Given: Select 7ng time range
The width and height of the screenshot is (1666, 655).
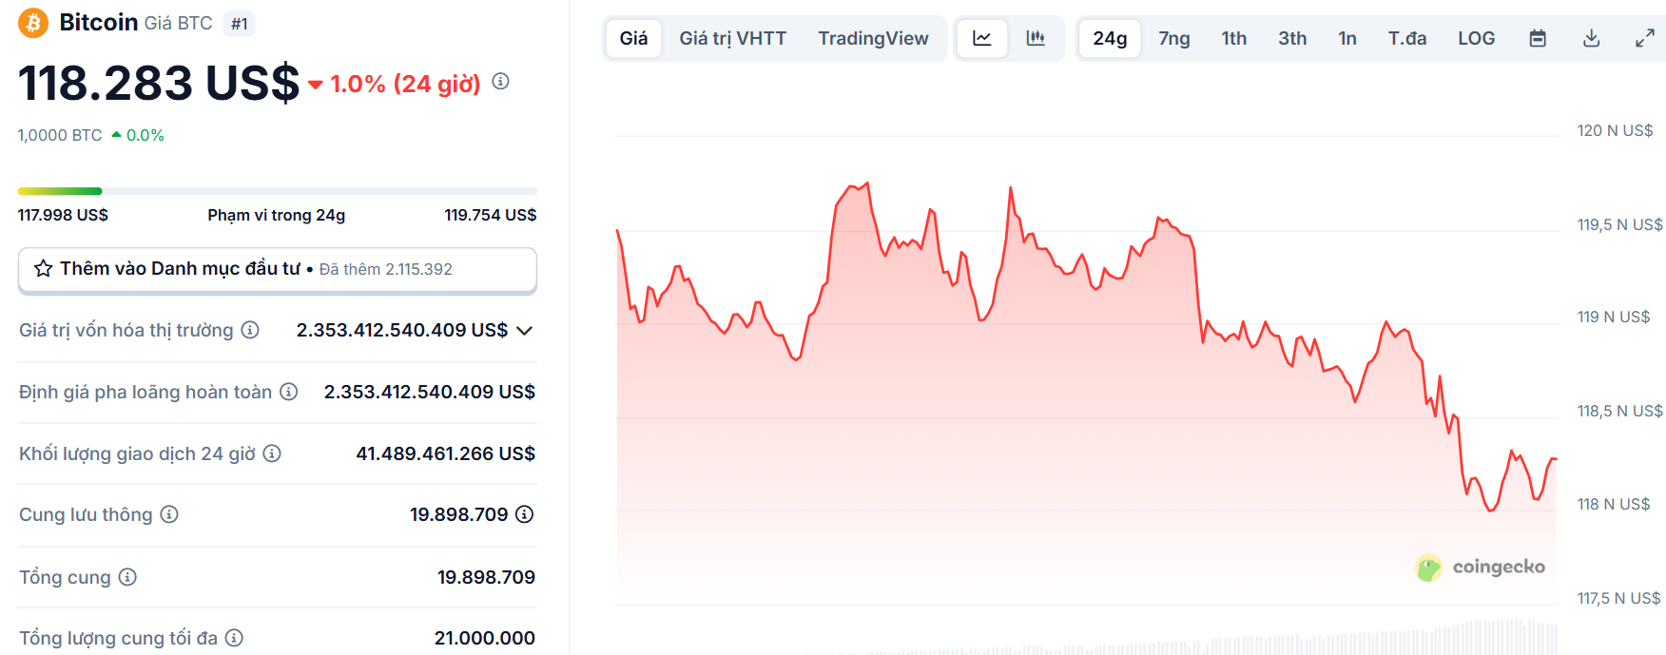Looking at the screenshot, I should tap(1174, 38).
